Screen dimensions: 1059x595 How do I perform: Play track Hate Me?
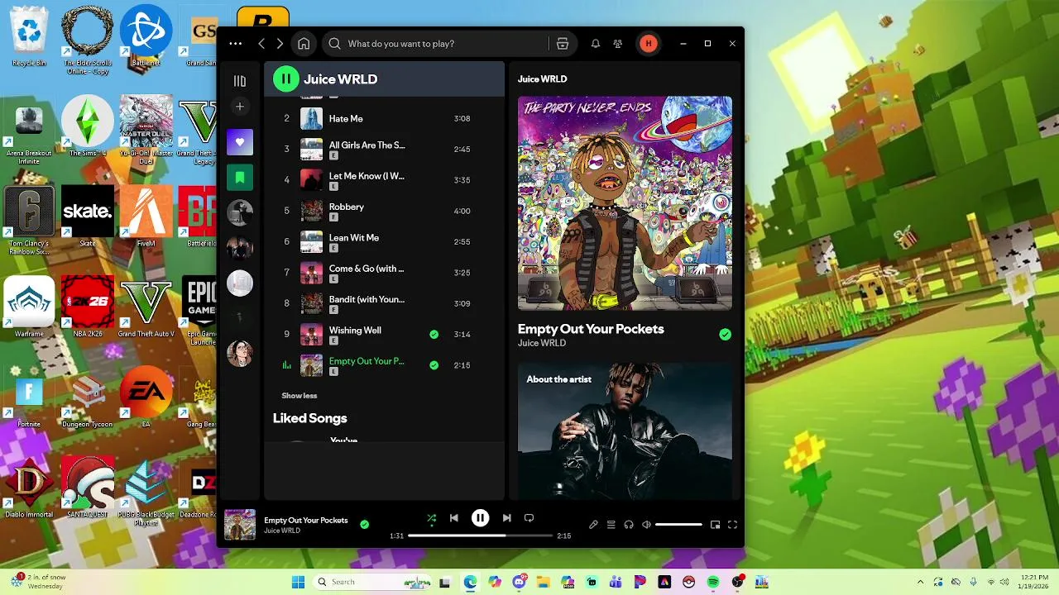point(346,119)
